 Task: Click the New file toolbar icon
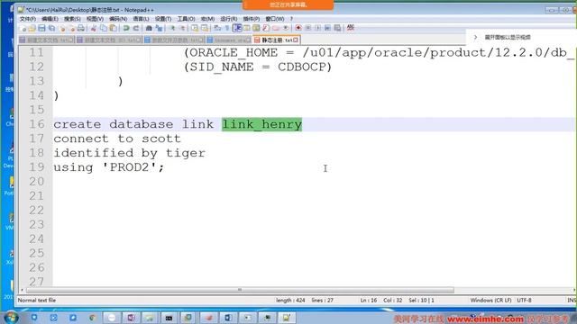pyautogui.click(x=23, y=28)
